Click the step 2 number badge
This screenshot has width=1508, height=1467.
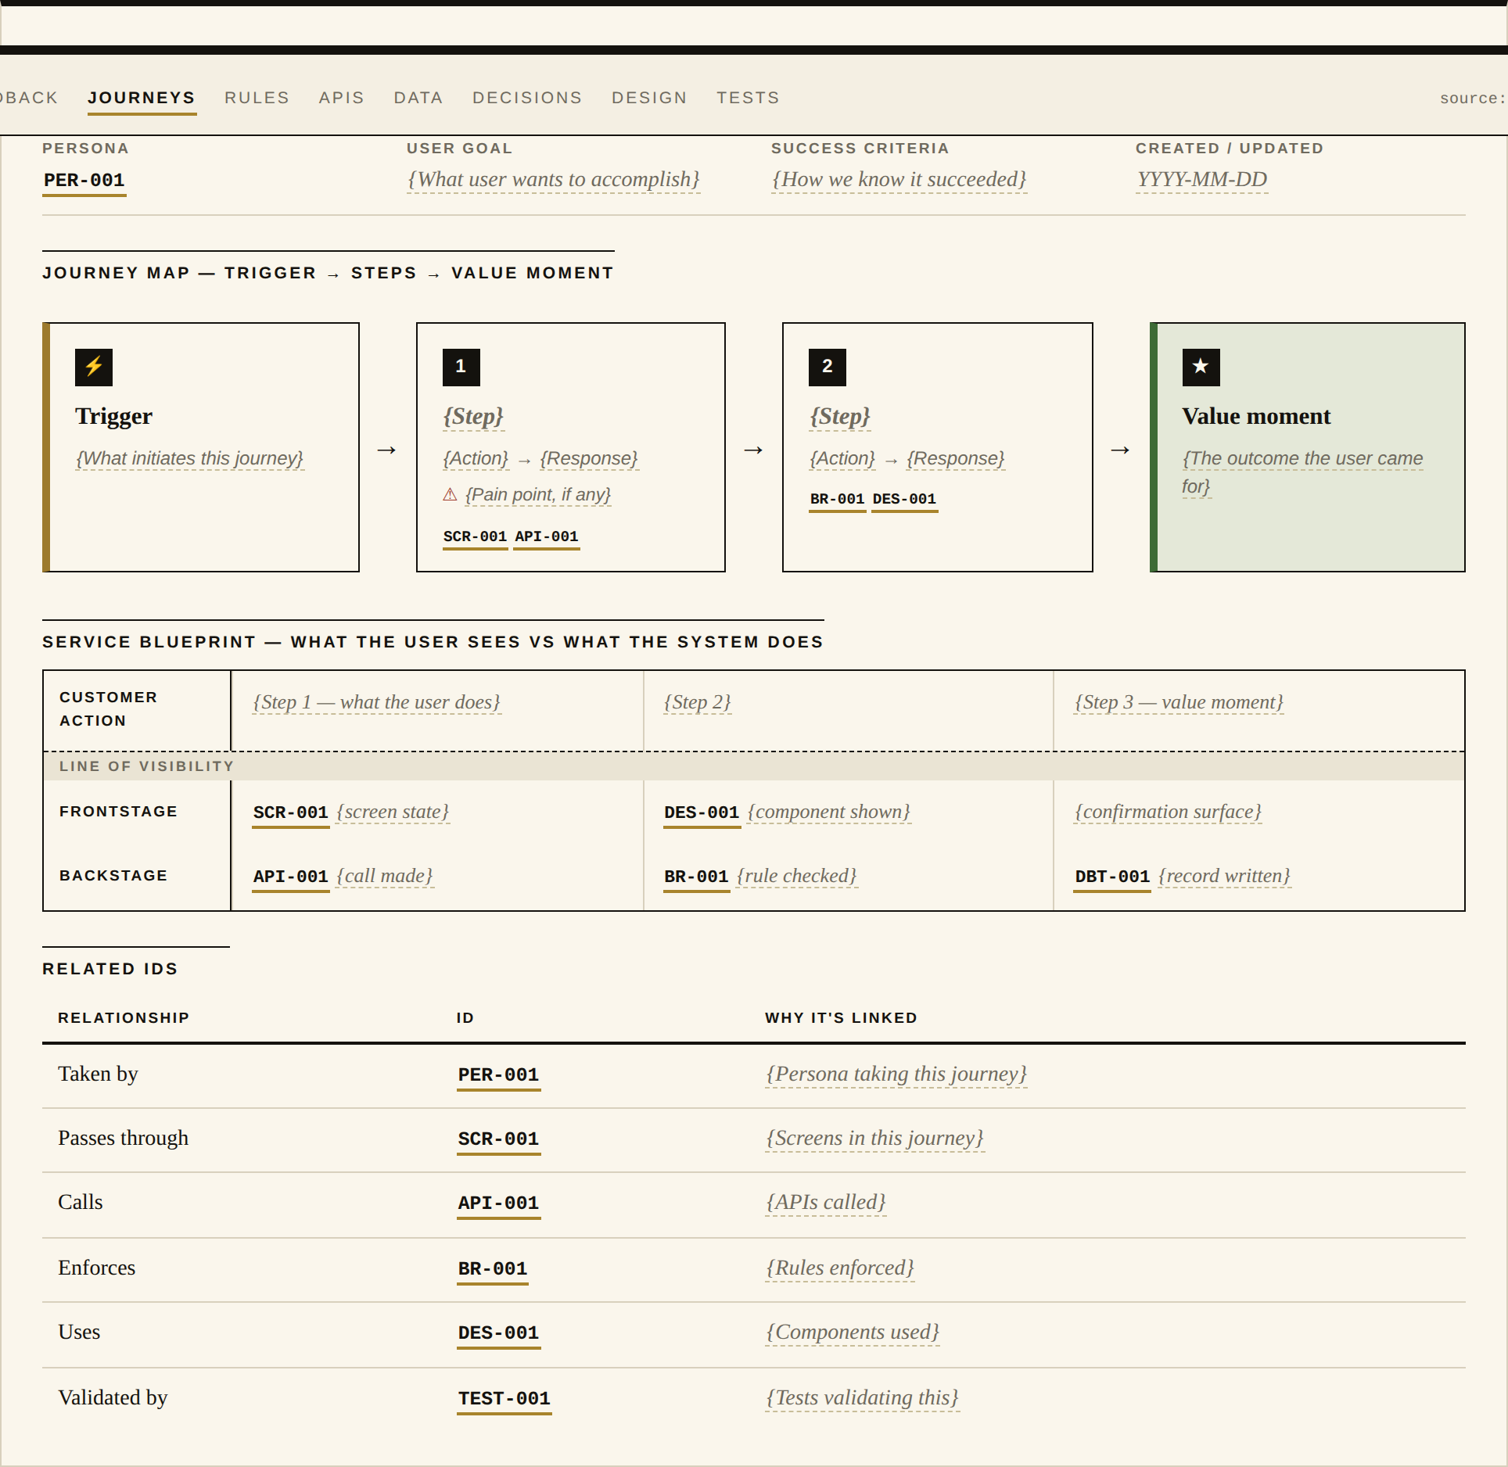[828, 367]
